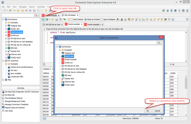The width and height of the screenshot is (191, 124).
Task: Click the Find Database Objects activity link
Action: pyautogui.click(x=14, y=98)
